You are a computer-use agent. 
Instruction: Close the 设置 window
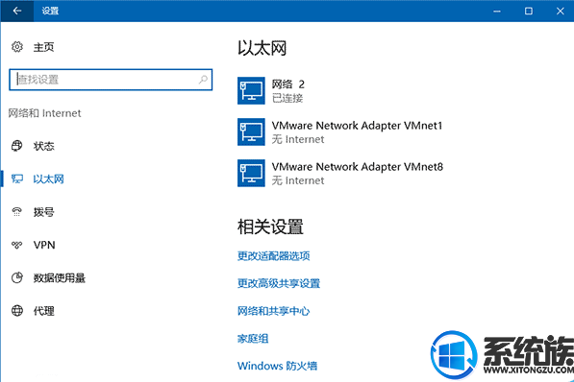tap(561, 11)
